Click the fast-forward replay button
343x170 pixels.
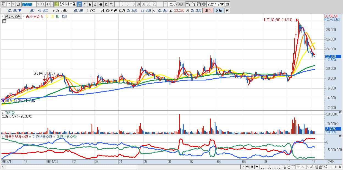257,167
